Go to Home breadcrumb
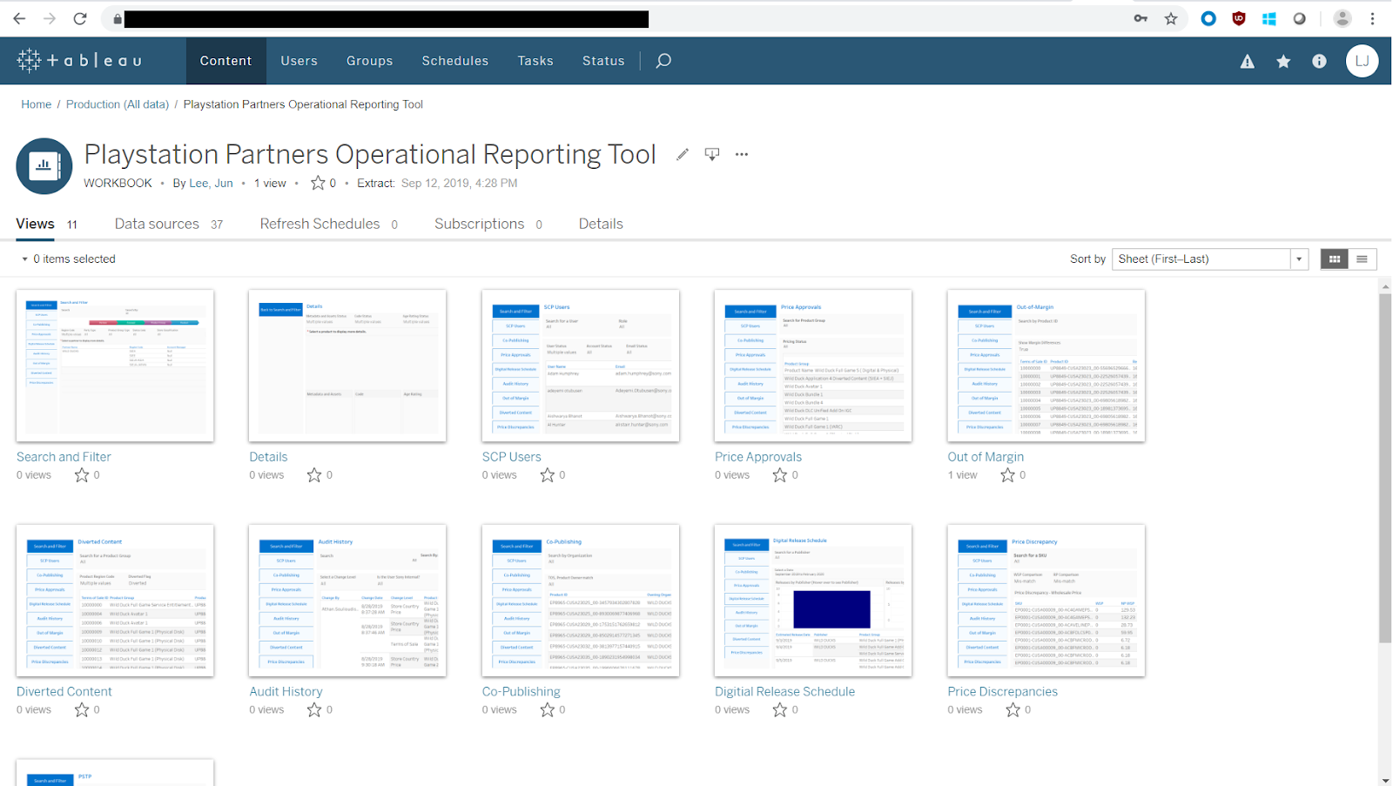This screenshot has width=1393, height=786. click(37, 104)
